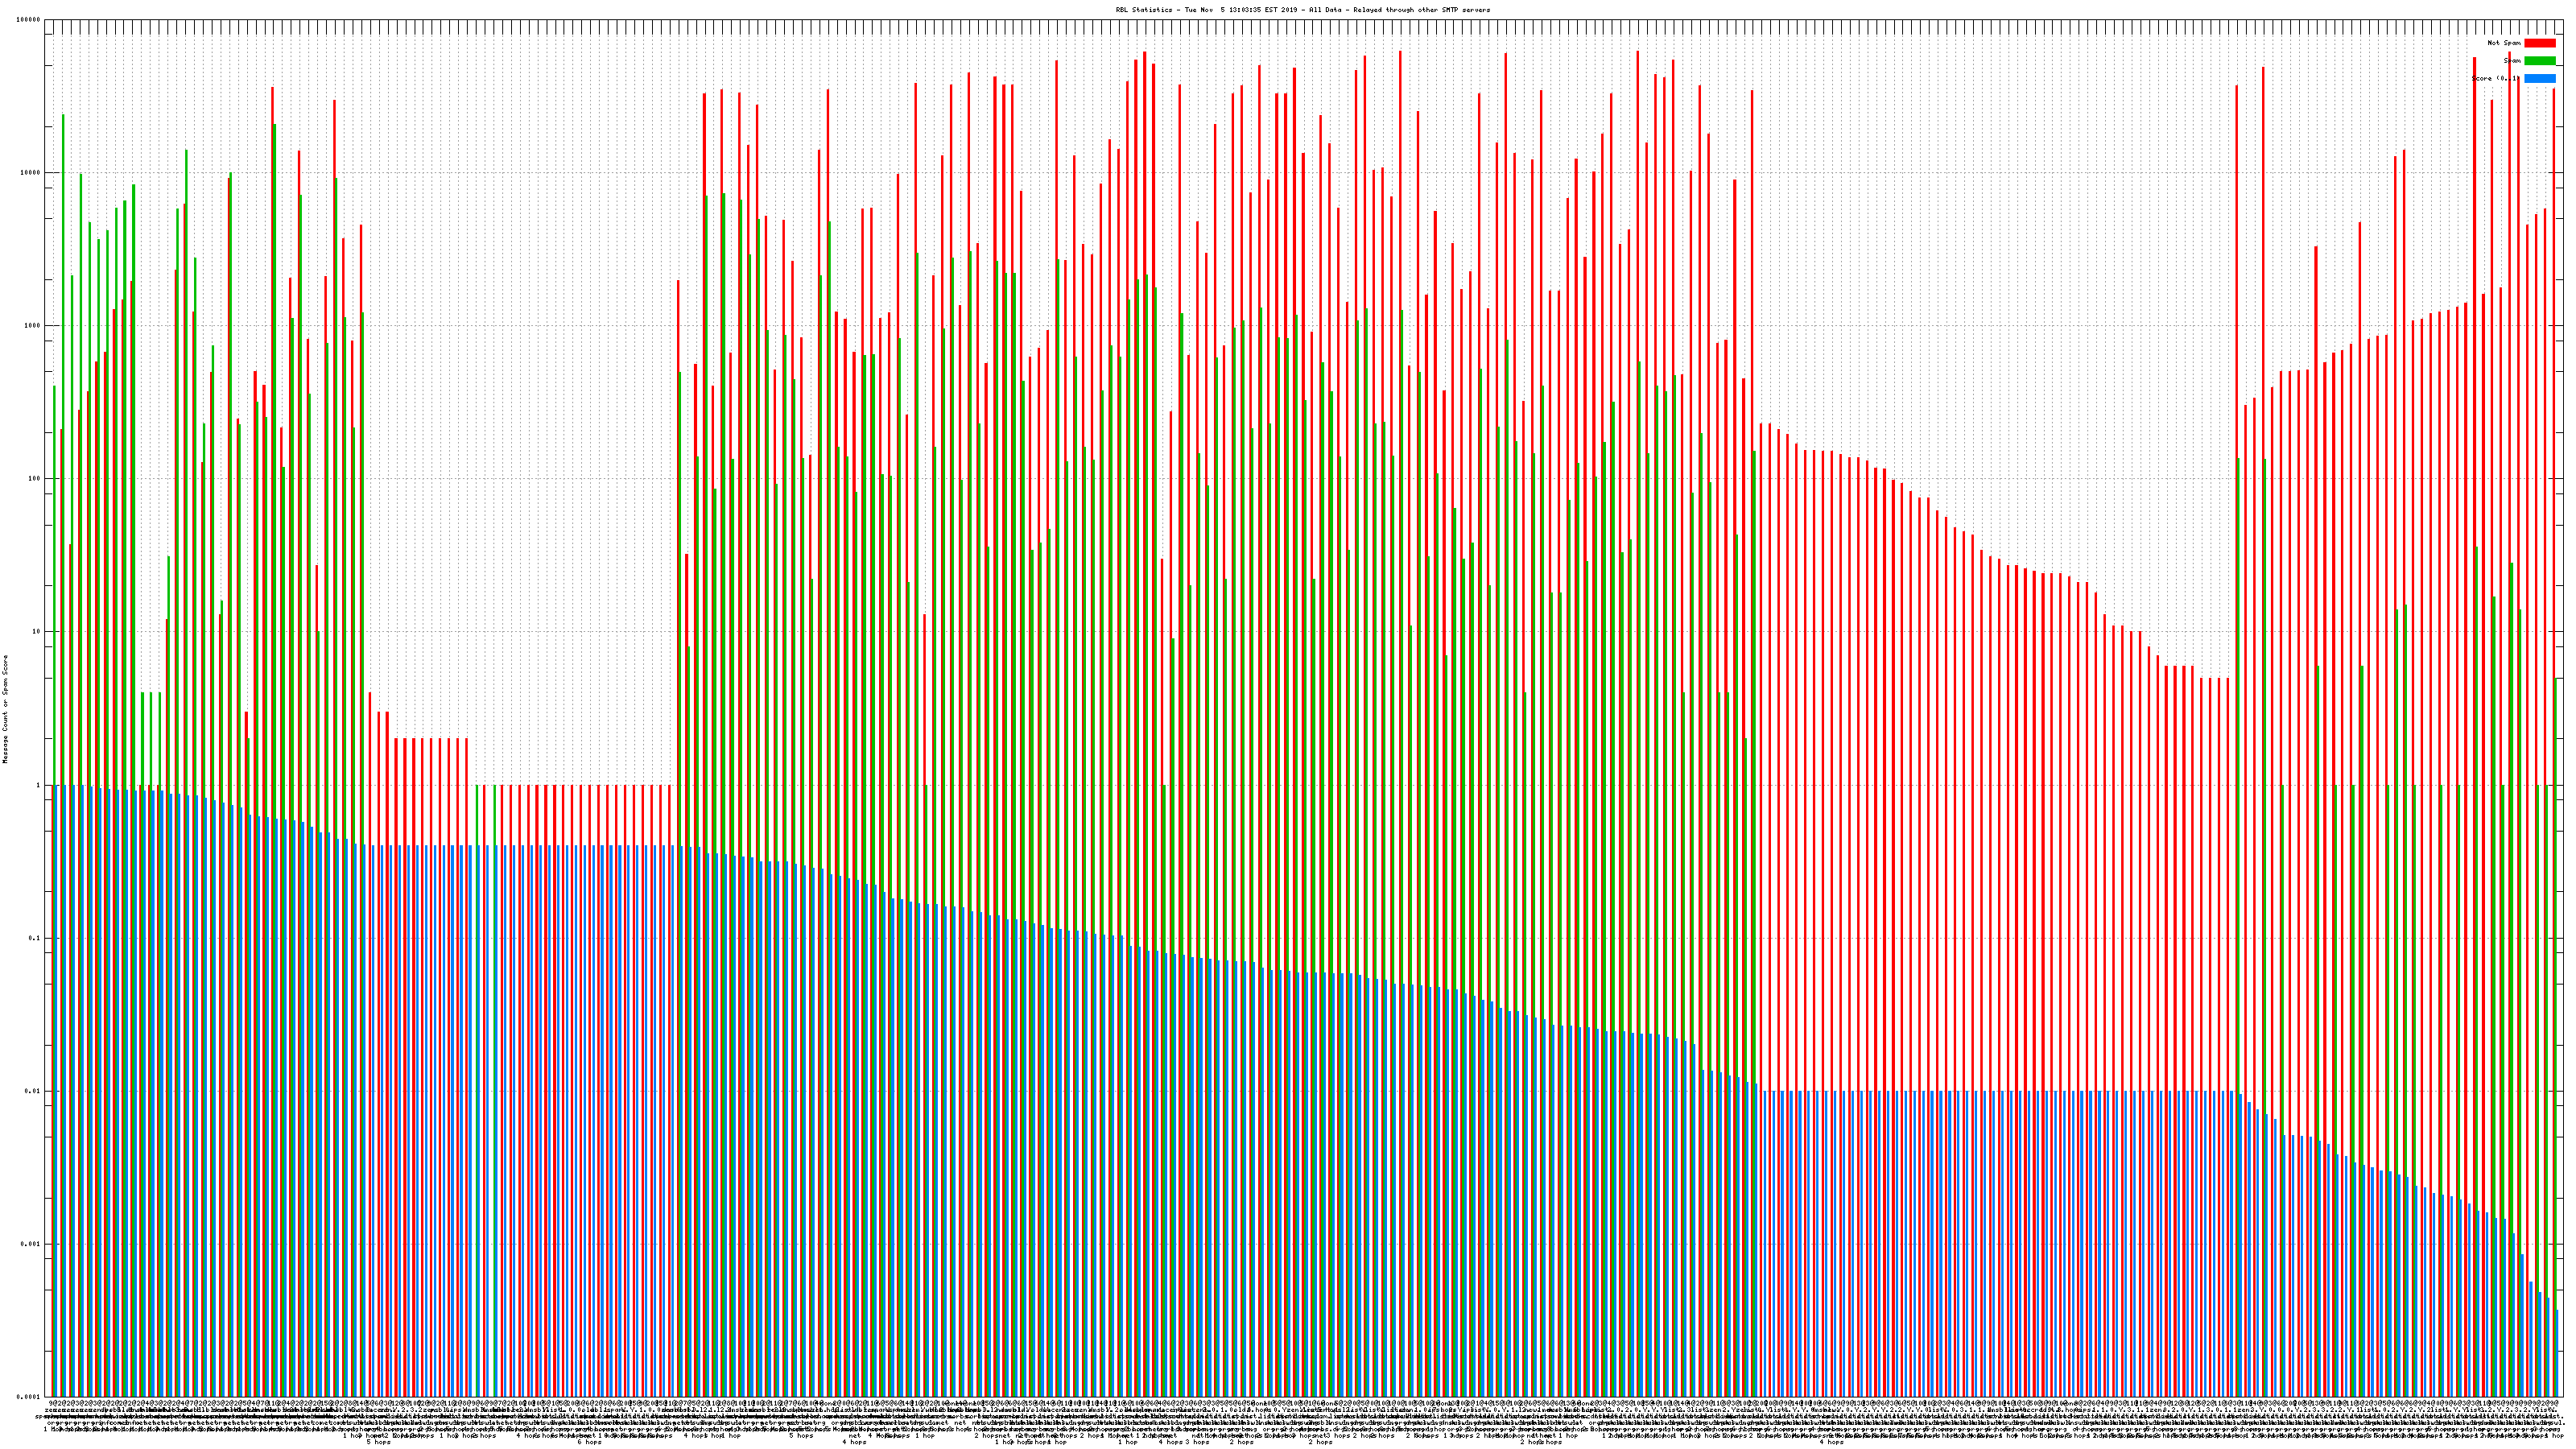Select the 'Not Spam' legend label
The image size is (2576, 1449).
pos(2504,43)
